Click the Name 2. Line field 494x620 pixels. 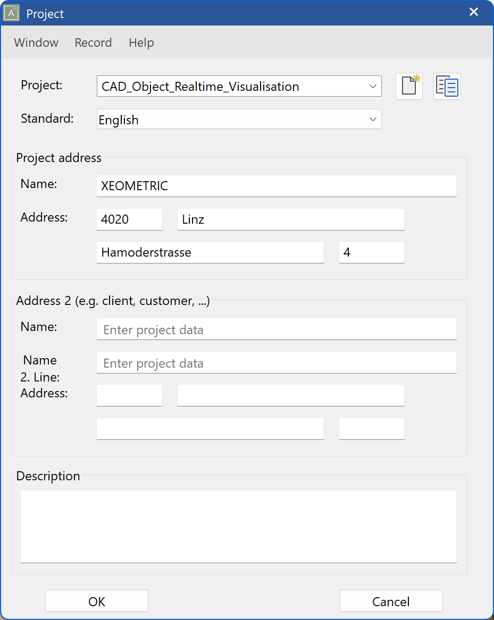click(277, 363)
